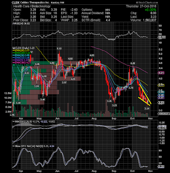The width and height of the screenshot is (170, 173).
Task: Click the RSI(14) indicator label
Action: coord(21,23)
